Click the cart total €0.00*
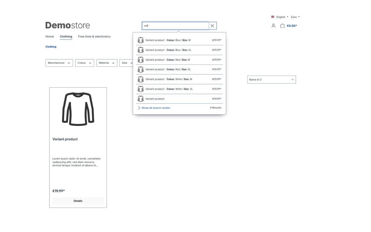The width and height of the screenshot is (371, 232). click(x=292, y=26)
